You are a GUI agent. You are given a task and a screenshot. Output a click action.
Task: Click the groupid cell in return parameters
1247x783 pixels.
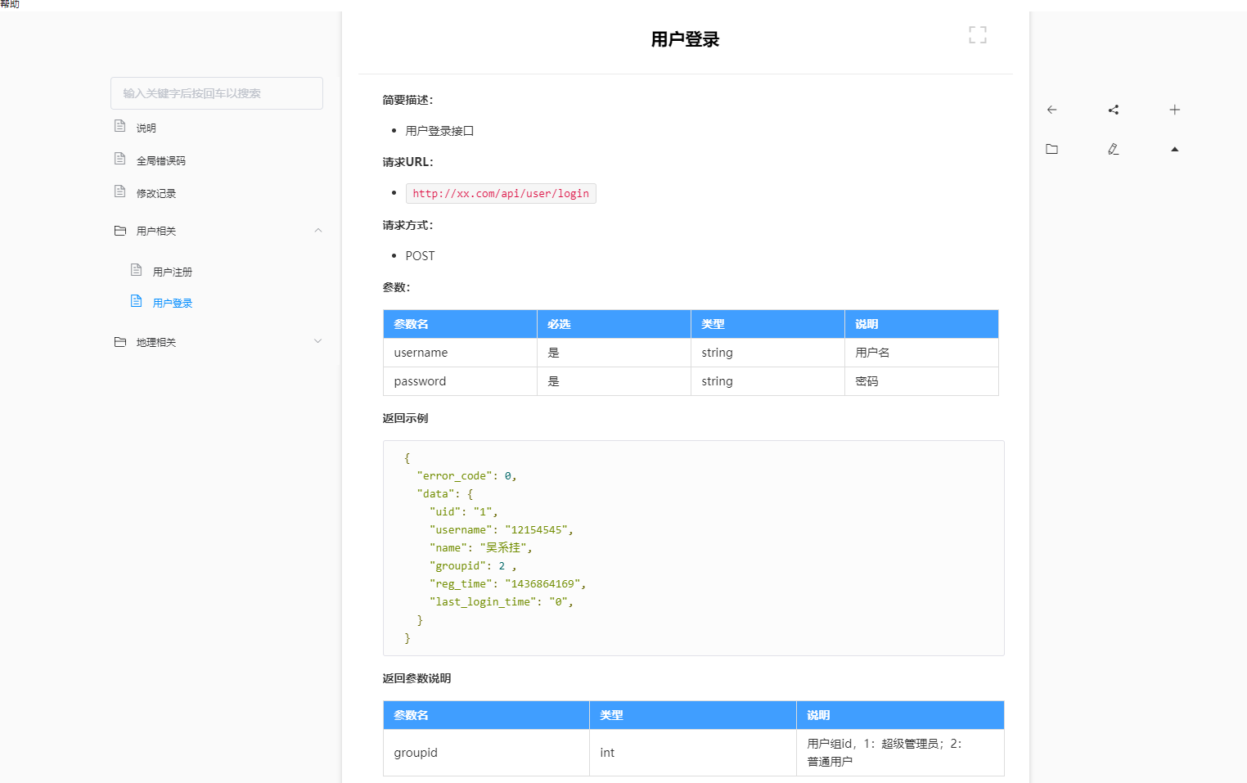(x=486, y=753)
